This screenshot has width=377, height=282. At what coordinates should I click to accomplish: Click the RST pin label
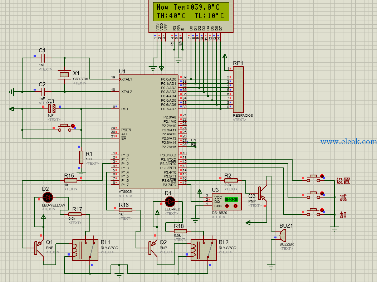125,109
